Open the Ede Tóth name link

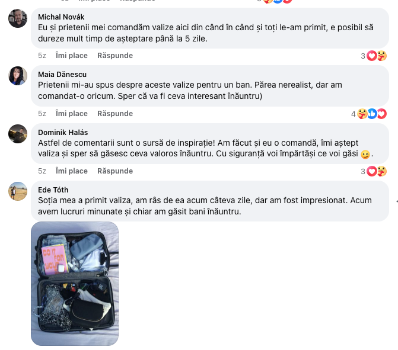point(53,190)
